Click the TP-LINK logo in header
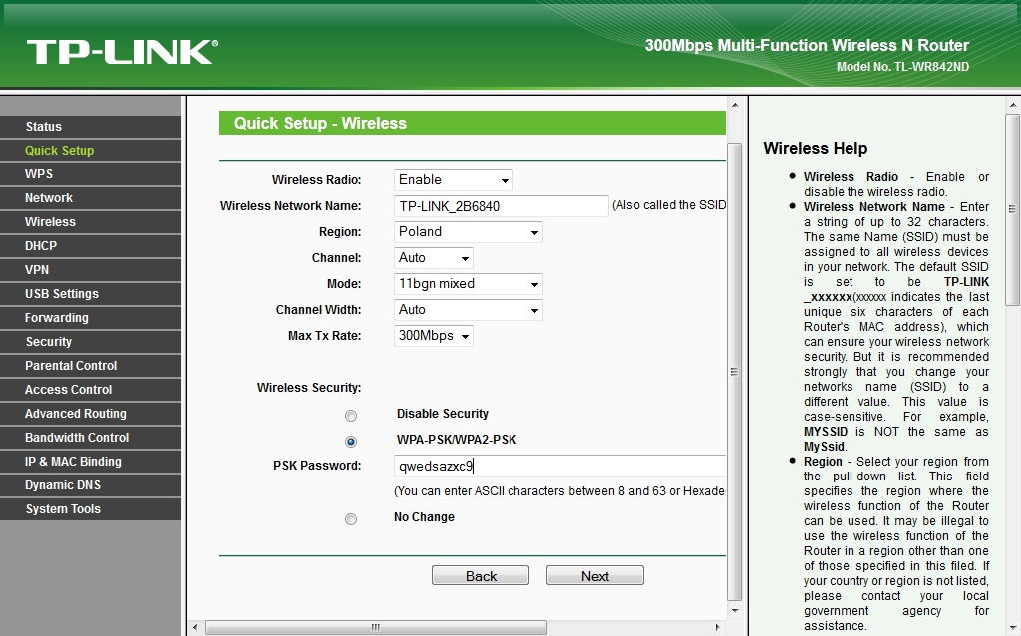Image resolution: width=1021 pixels, height=636 pixels. point(123,52)
